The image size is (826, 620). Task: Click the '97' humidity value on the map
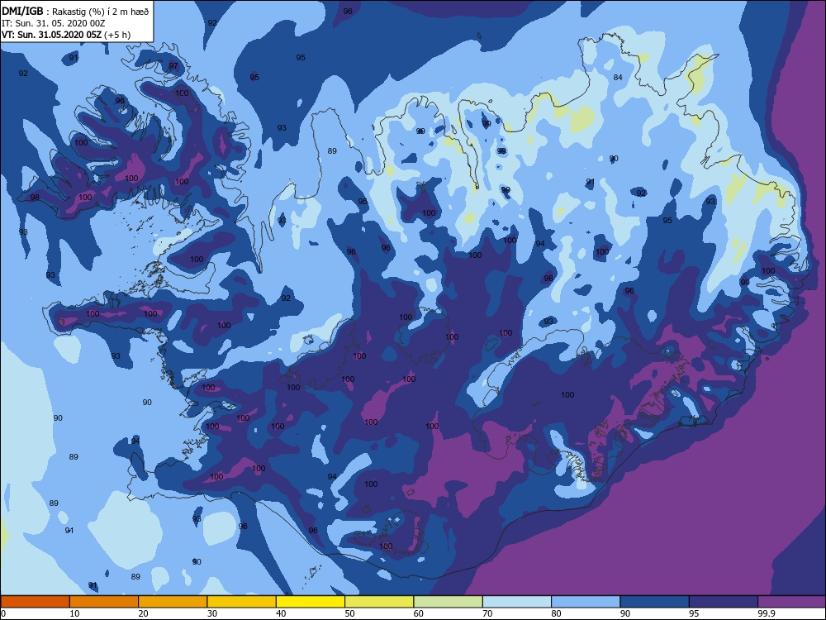click(173, 66)
